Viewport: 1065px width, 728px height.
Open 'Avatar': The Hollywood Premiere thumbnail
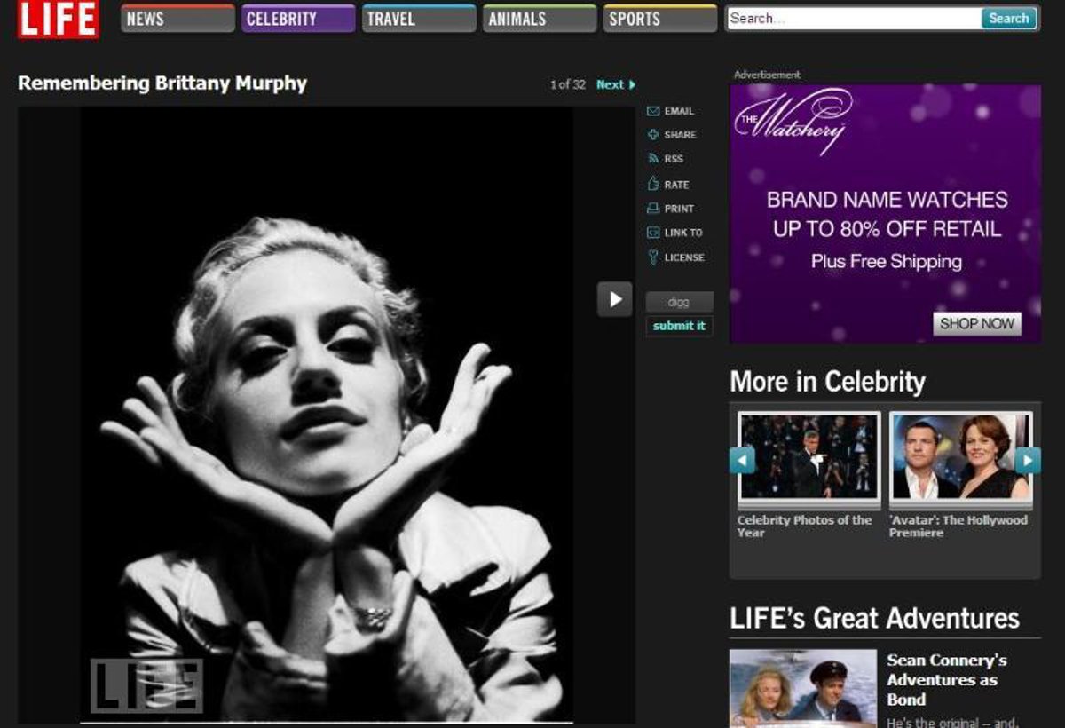tap(960, 457)
